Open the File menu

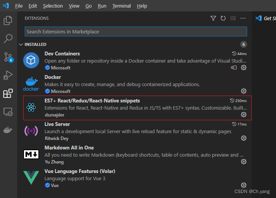tap(19, 6)
